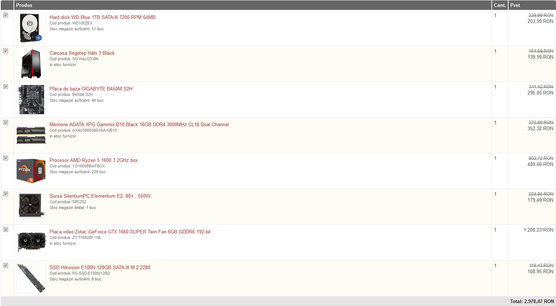Select product code HS-SSD-E100N/128G

click(91, 273)
